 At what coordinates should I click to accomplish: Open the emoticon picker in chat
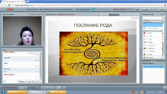click(4, 82)
